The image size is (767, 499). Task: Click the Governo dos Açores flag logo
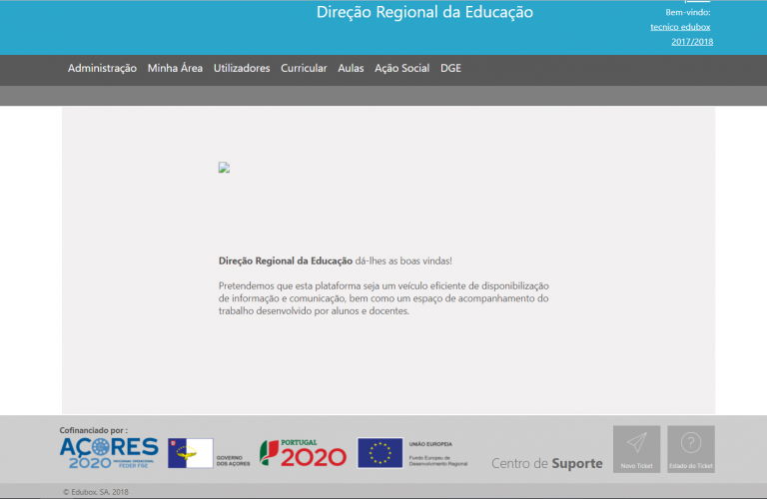190,453
